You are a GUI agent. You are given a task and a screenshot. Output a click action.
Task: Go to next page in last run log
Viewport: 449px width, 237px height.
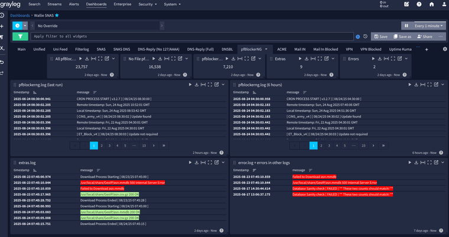pyautogui.click(x=154, y=145)
